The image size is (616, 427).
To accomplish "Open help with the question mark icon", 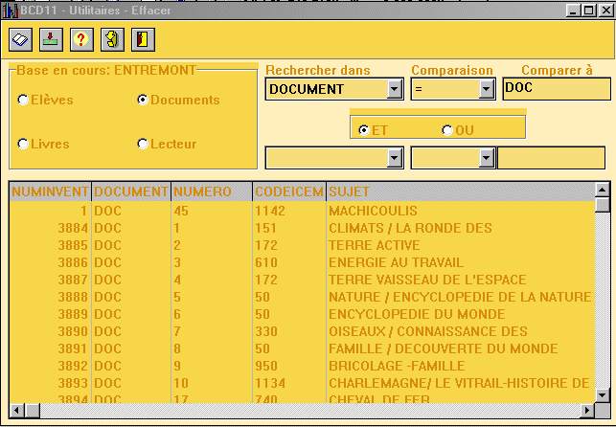I will (x=82, y=39).
